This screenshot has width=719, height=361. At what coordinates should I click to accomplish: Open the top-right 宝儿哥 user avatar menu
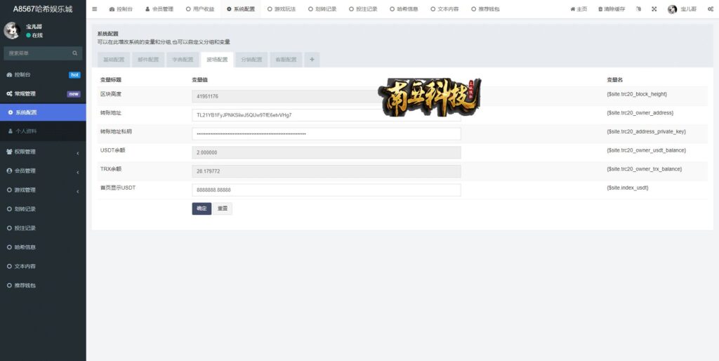click(x=682, y=9)
